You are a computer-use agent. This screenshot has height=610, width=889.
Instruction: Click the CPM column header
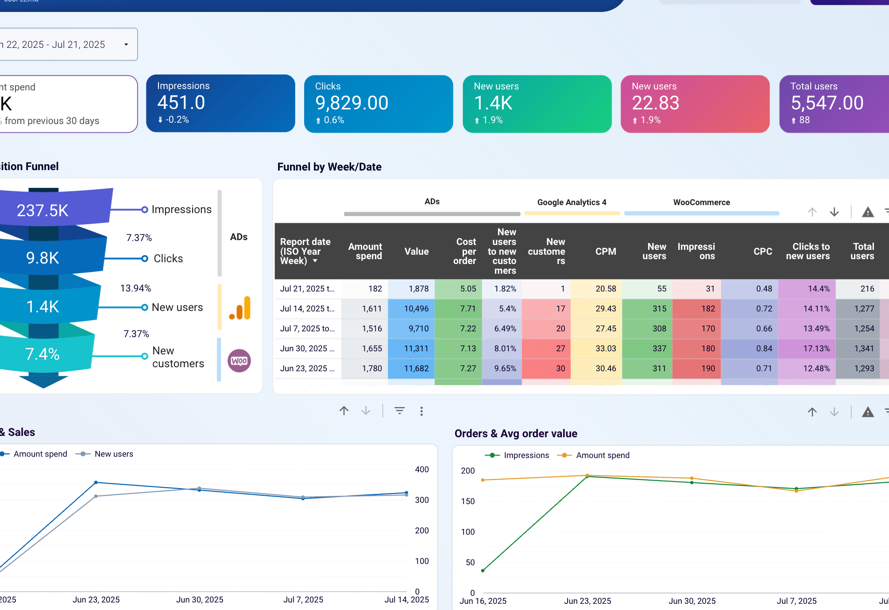pos(606,251)
